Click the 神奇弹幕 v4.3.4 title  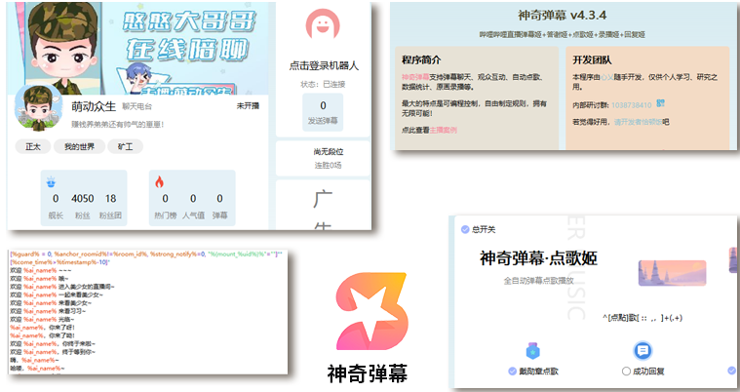click(563, 15)
